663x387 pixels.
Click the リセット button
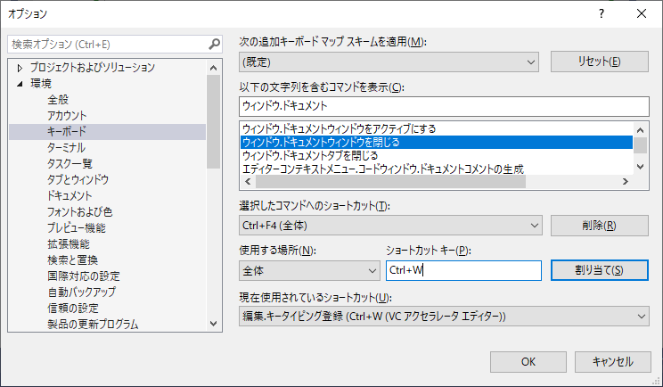(x=599, y=62)
